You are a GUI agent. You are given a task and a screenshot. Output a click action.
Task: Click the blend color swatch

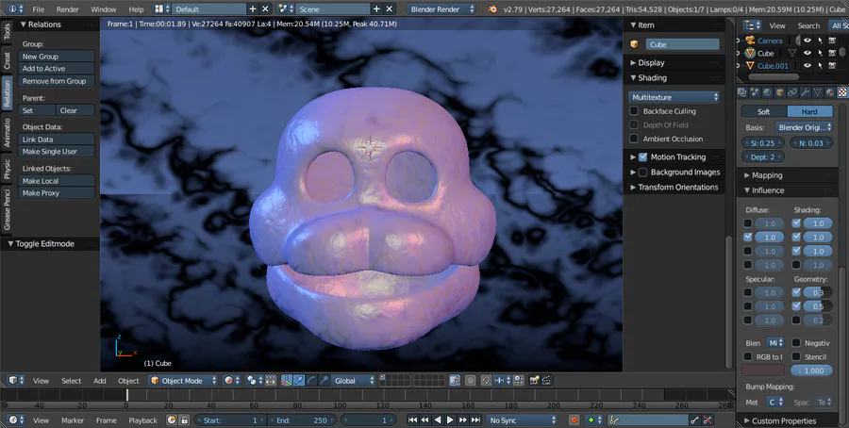tap(763, 370)
